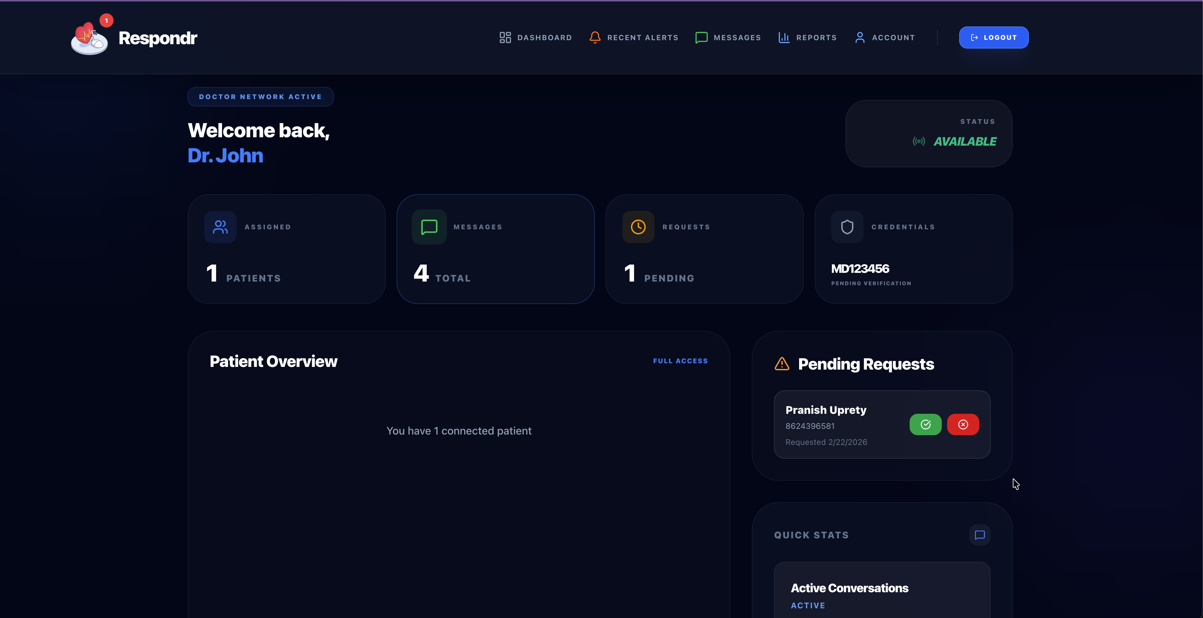Click the red notification badge on logo
The width and height of the screenshot is (1203, 618).
click(107, 20)
